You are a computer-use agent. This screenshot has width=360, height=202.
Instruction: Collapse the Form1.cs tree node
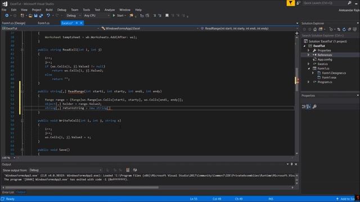pyautogui.click(x=309, y=68)
